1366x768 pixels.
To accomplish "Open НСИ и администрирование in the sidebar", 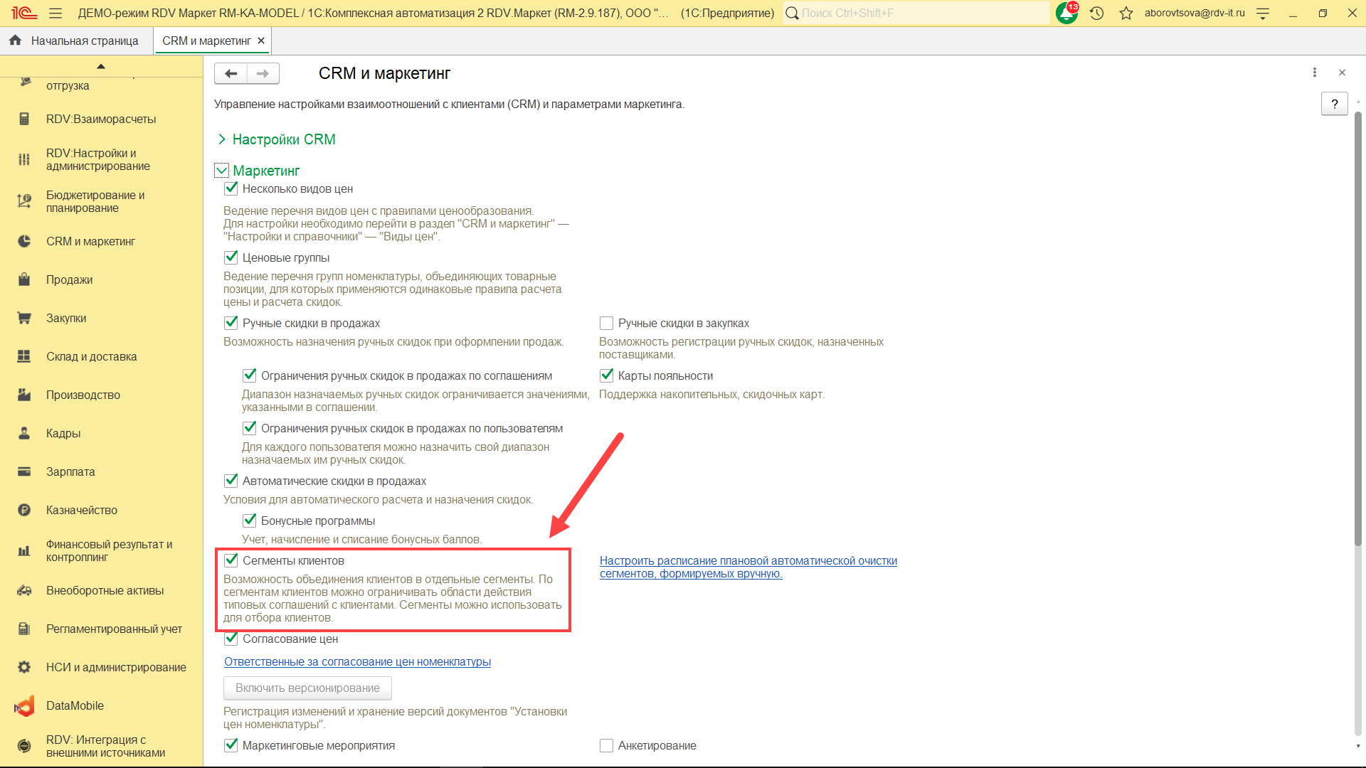I will tap(116, 667).
